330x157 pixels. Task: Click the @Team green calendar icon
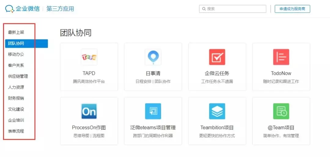(x=281, y=111)
